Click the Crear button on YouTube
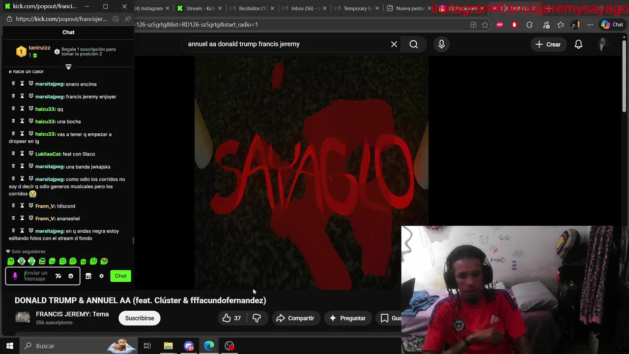The height and width of the screenshot is (354, 629). point(548,44)
